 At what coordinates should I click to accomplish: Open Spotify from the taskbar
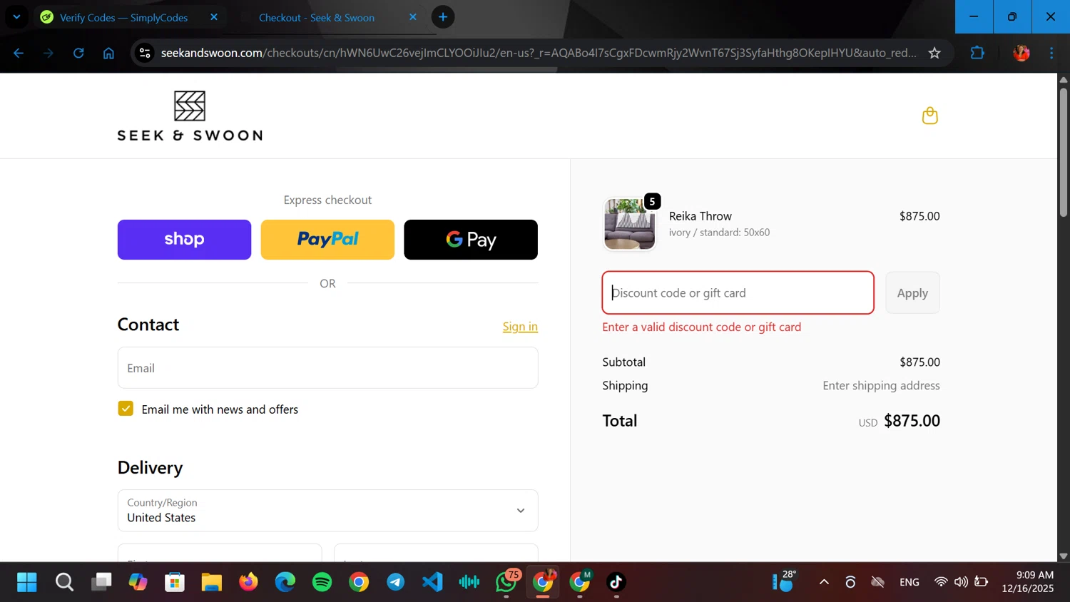coord(322,582)
